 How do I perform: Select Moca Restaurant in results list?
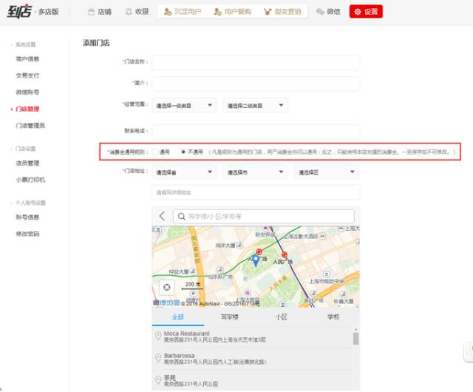[x=252, y=337]
